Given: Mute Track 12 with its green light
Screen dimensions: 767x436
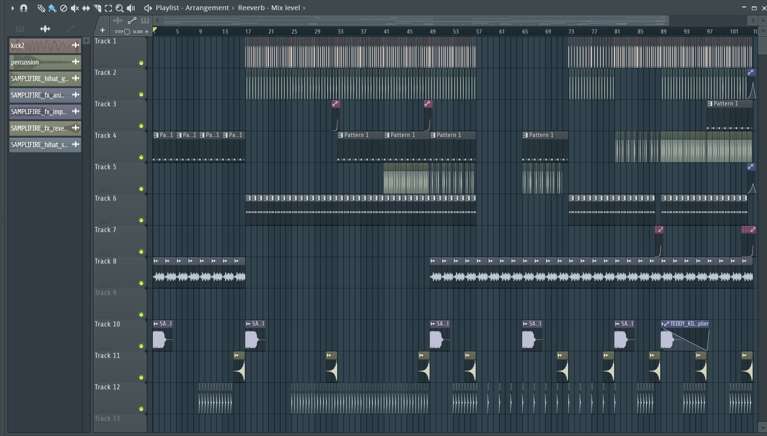Looking at the screenshot, I should coord(141,409).
